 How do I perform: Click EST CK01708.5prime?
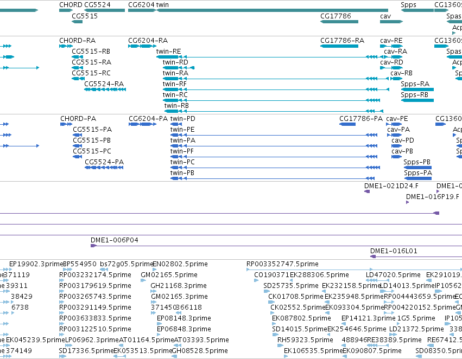295,297
